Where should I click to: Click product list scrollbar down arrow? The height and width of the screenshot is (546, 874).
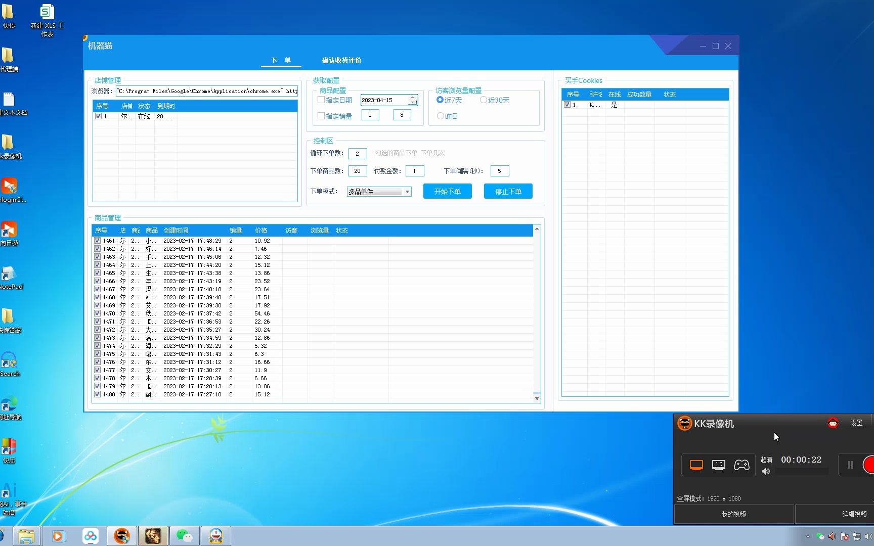537,398
